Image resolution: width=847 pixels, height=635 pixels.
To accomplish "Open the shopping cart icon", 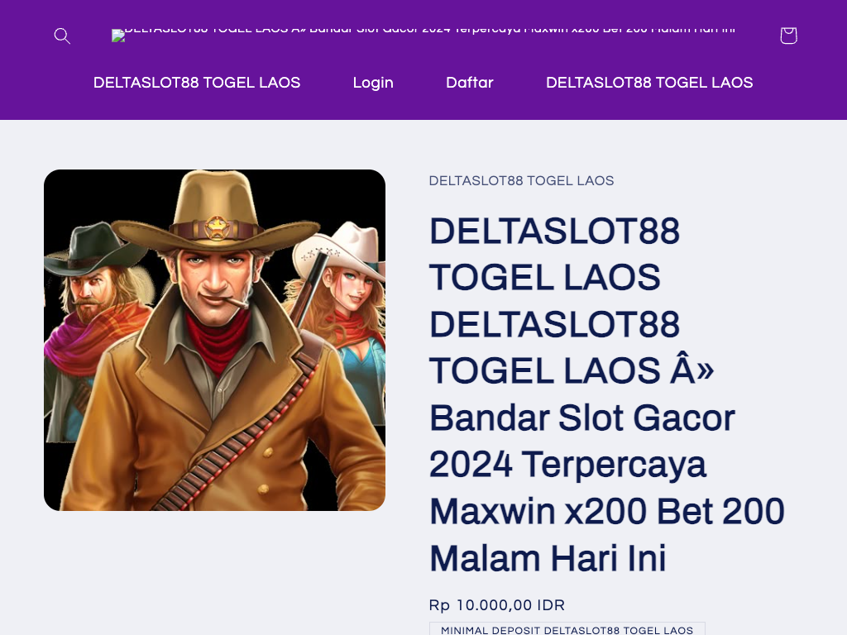I will pos(788,36).
